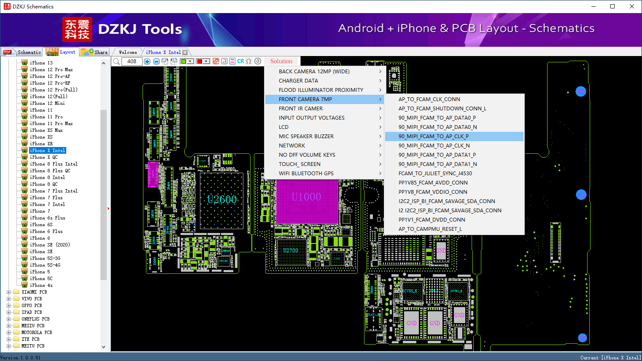642x361 pixels.
Task: Expand the VIVO PCB folder
Action: point(9,299)
